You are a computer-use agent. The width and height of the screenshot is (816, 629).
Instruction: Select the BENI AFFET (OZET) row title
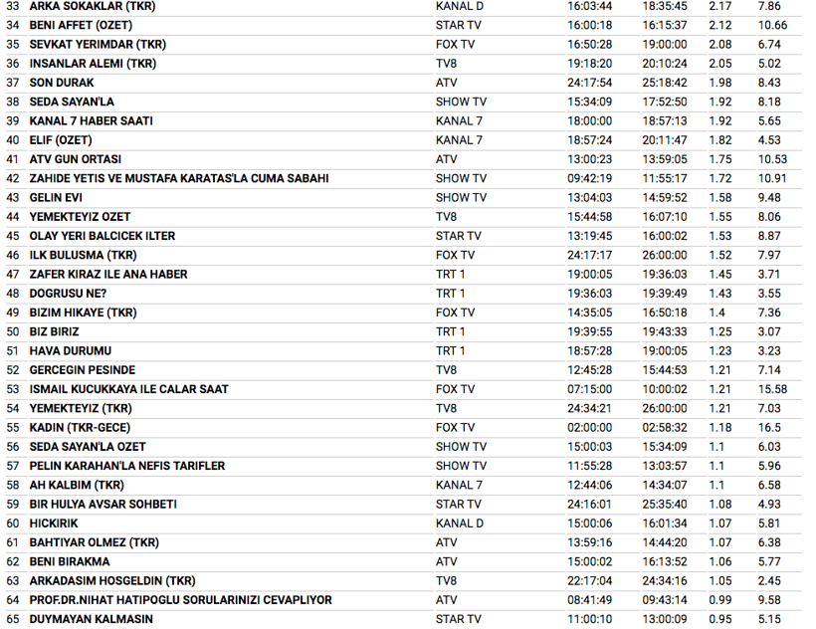point(82,25)
